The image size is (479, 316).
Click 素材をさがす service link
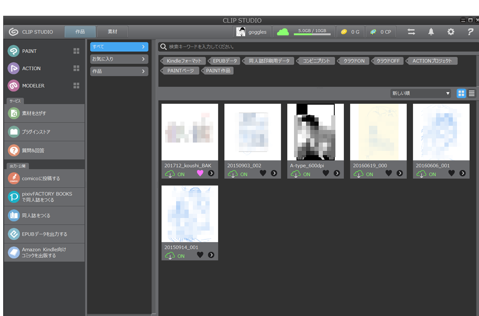pyautogui.click(x=44, y=113)
